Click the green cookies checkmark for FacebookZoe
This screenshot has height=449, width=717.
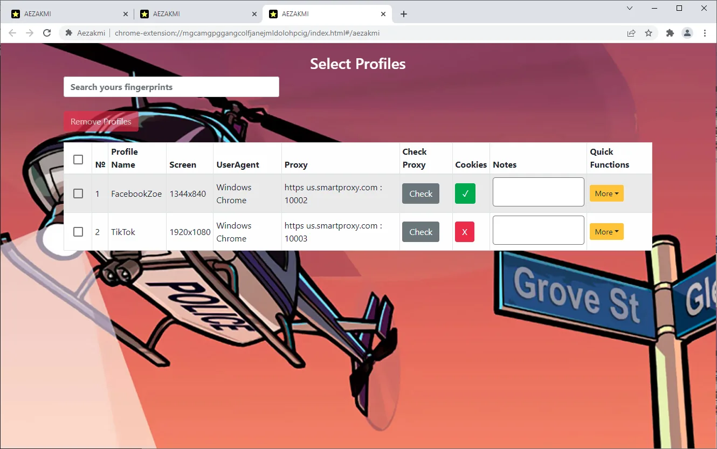click(465, 194)
